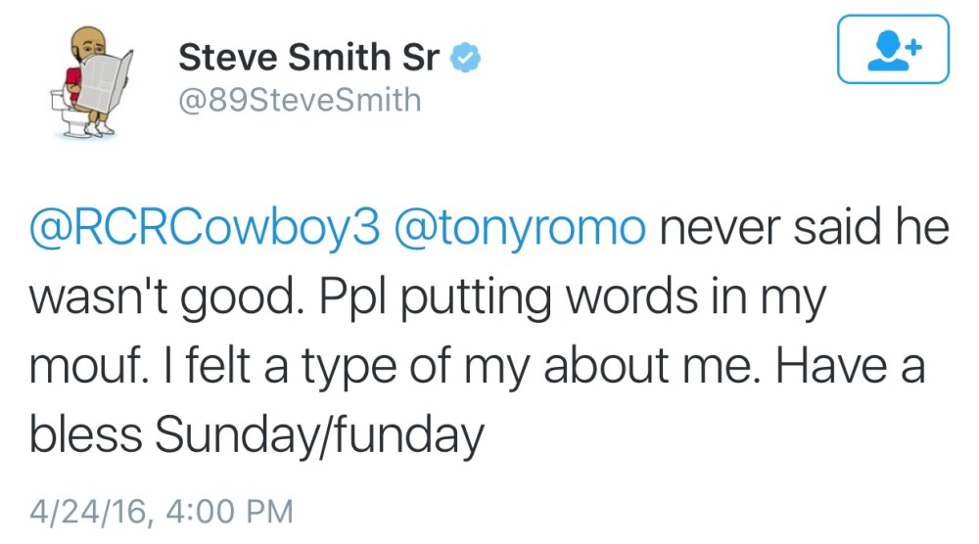Open the @RCRCowboy3 mention
This screenshot has height=544, width=979.
pos(205,228)
